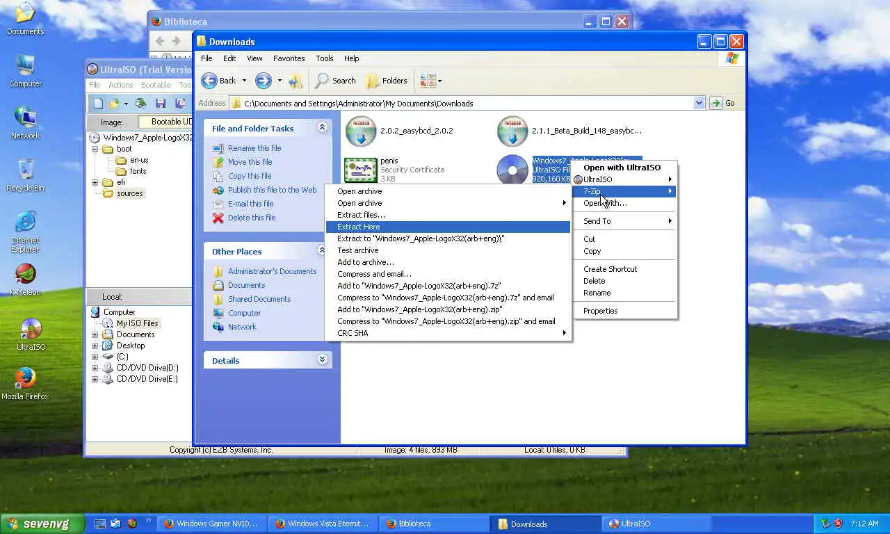Collapse the boot folder in UltraISO tree
The image size is (890, 534).
coord(95,149)
